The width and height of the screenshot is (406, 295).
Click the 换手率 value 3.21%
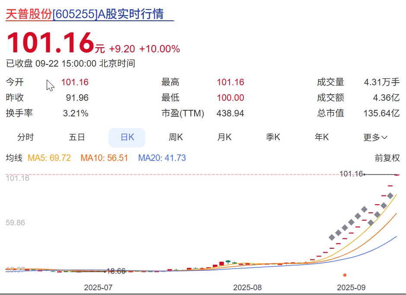click(76, 113)
